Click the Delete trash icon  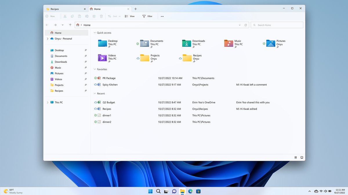pos(101,16)
